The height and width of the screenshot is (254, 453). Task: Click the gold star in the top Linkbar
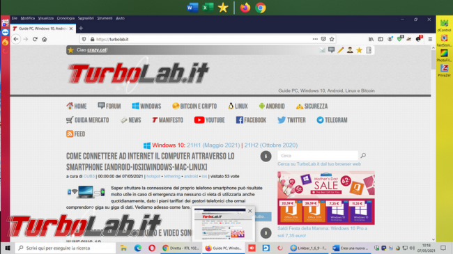coord(223,8)
